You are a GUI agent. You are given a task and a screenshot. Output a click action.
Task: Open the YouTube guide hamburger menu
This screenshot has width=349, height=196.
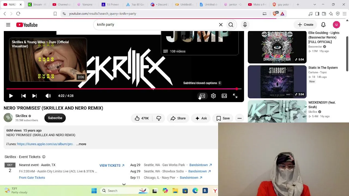click(8, 25)
